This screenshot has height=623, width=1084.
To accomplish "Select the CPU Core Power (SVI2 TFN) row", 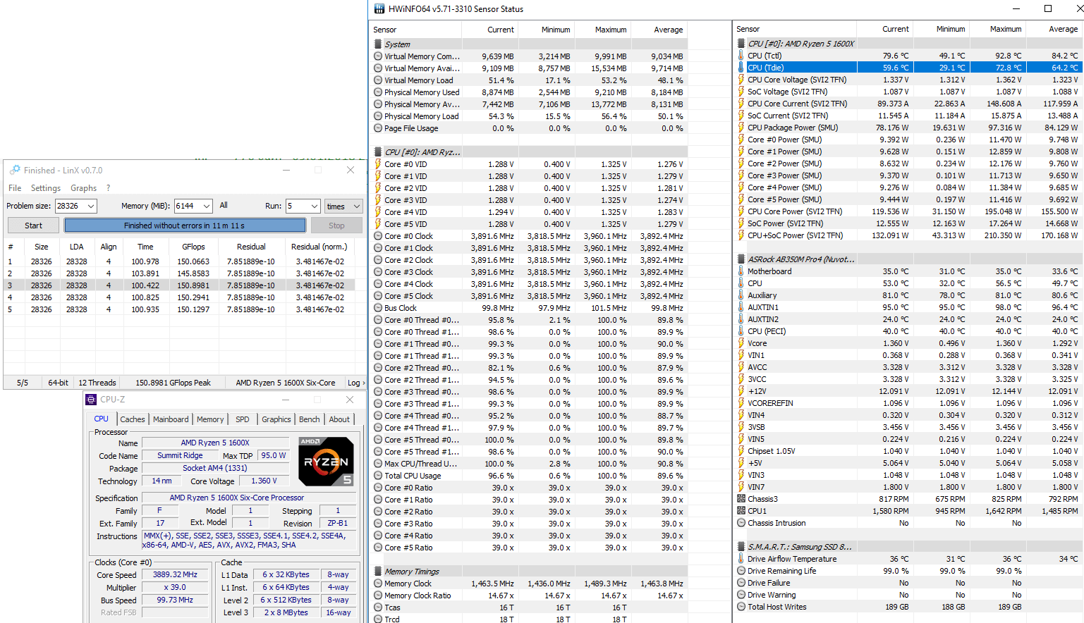I will click(908, 211).
